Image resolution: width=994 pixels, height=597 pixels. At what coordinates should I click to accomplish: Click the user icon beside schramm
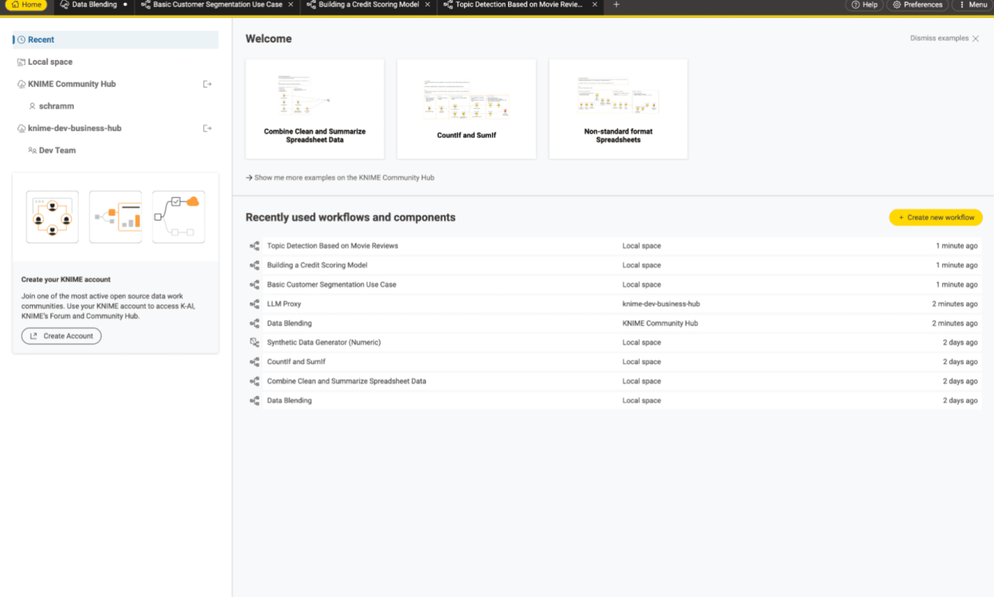(x=32, y=106)
